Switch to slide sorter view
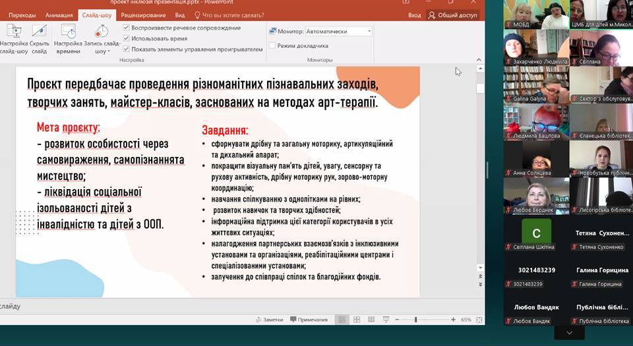 [357, 320]
